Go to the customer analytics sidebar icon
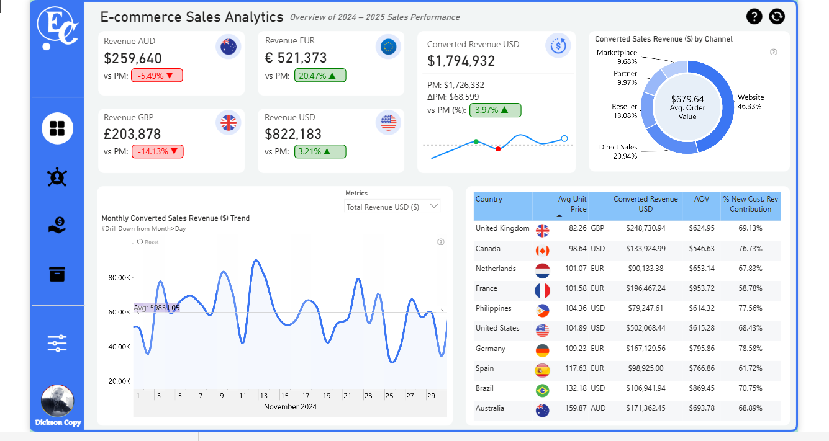Viewport: 829px width, 441px height. [57, 177]
